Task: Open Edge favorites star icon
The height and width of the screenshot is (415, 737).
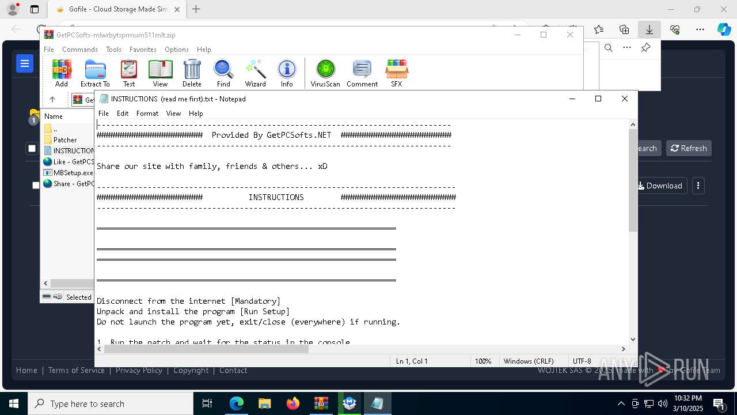Action: coord(599,29)
